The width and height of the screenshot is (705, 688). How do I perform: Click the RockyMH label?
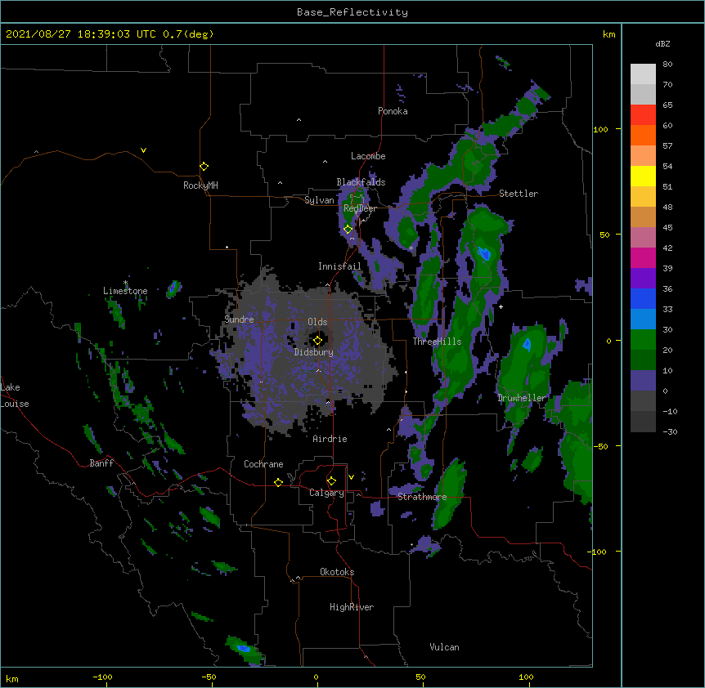[200, 185]
